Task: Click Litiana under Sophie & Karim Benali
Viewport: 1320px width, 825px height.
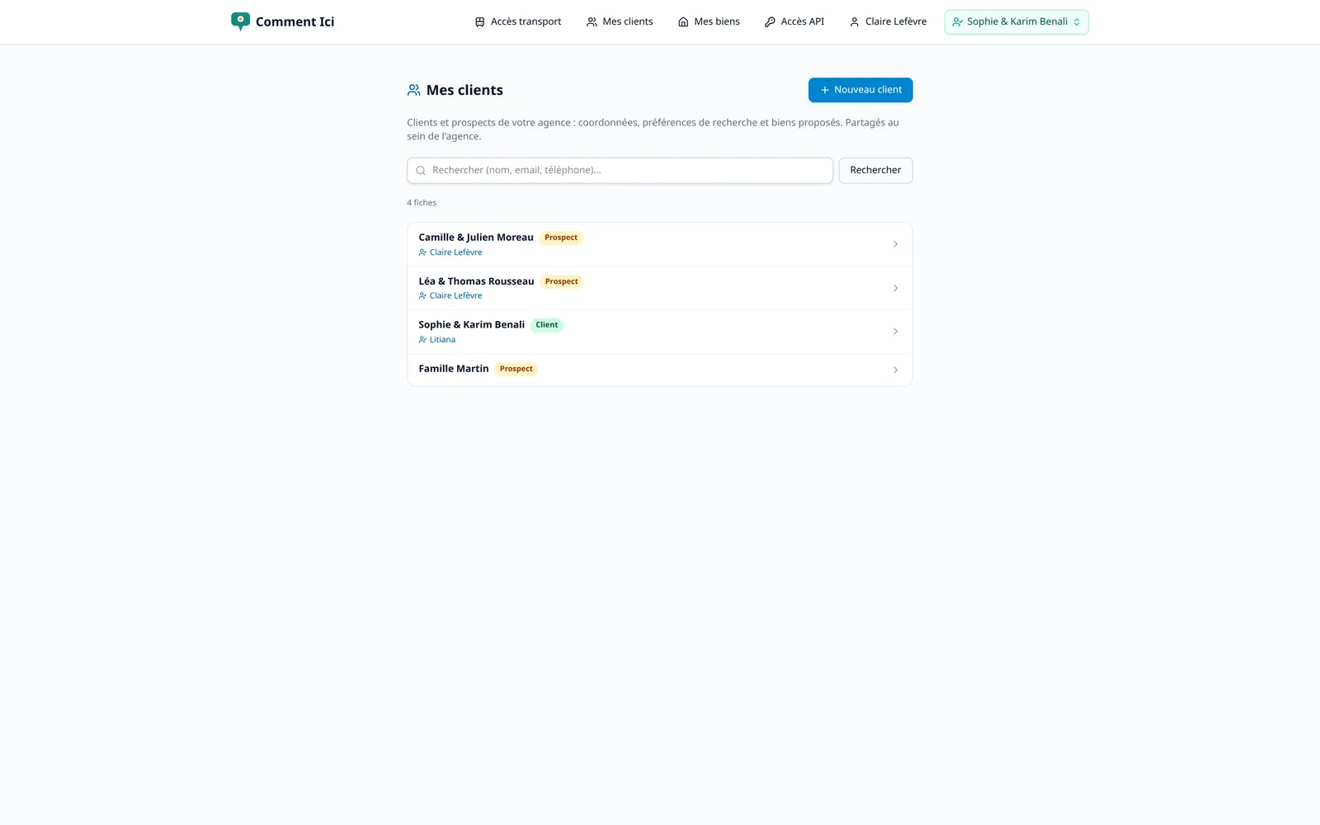Action: pyautogui.click(x=442, y=340)
